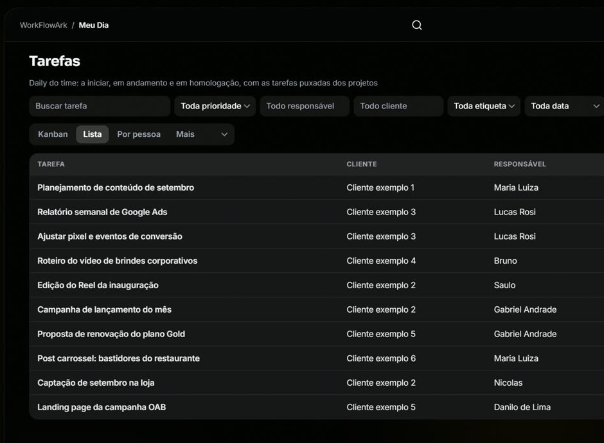
Task: Click Cliente exemplo 3 in Relatório semanal row
Action: coord(381,212)
